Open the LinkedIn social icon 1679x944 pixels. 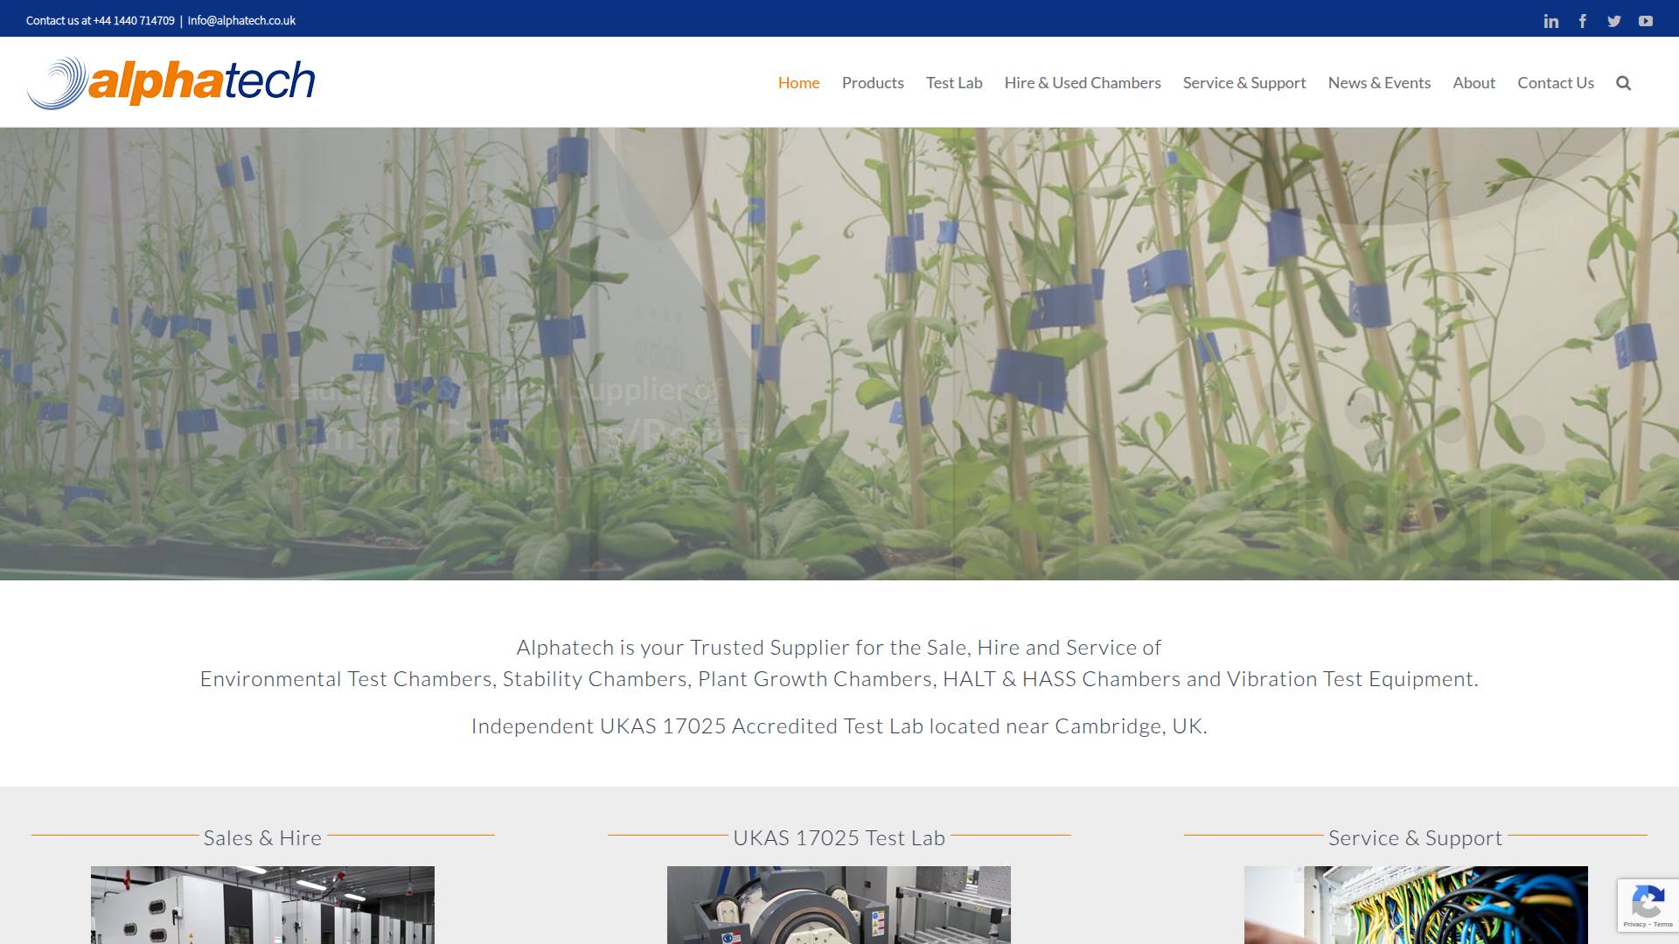(x=1550, y=21)
